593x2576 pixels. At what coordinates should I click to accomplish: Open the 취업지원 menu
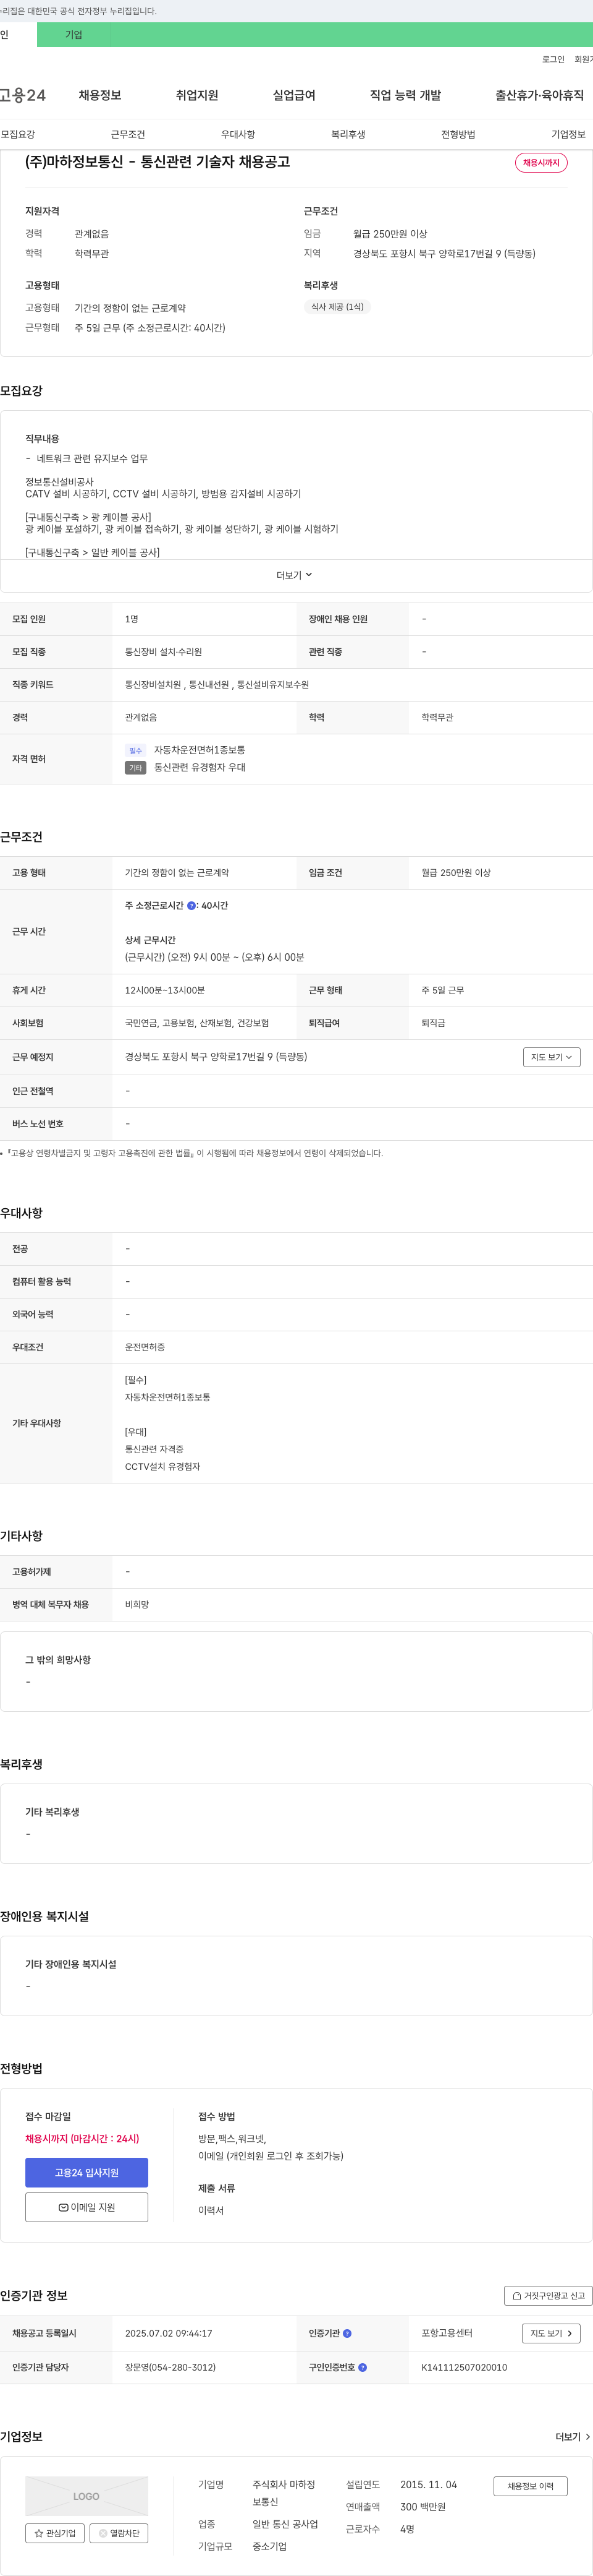point(196,95)
